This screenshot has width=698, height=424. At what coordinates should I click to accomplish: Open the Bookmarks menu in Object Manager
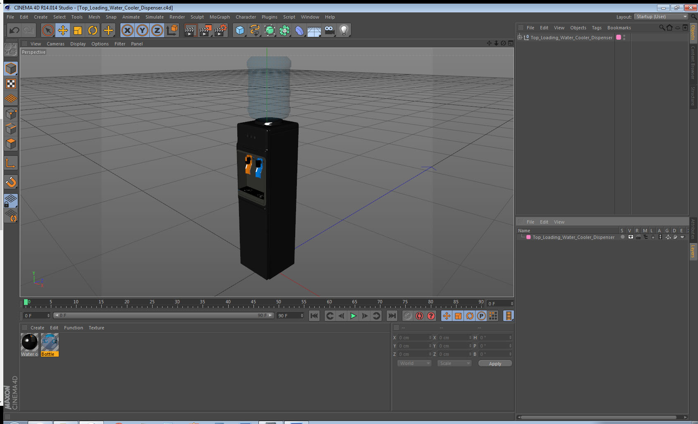[619, 28]
